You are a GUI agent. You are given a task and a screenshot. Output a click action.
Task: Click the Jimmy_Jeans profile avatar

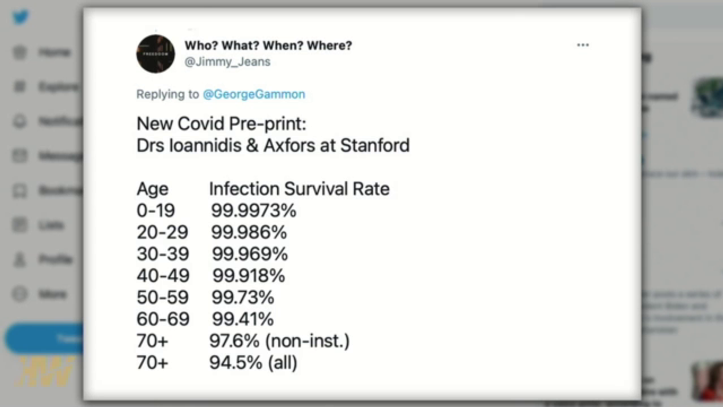[x=155, y=54]
